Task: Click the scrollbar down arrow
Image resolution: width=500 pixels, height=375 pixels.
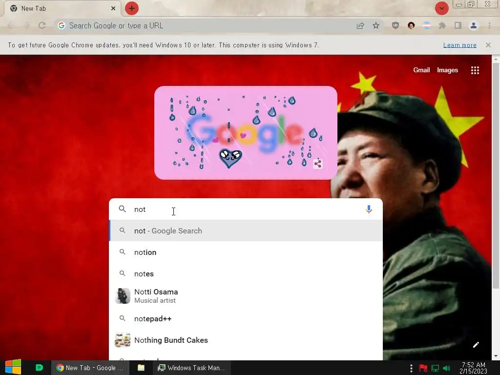Action: tap(496, 356)
